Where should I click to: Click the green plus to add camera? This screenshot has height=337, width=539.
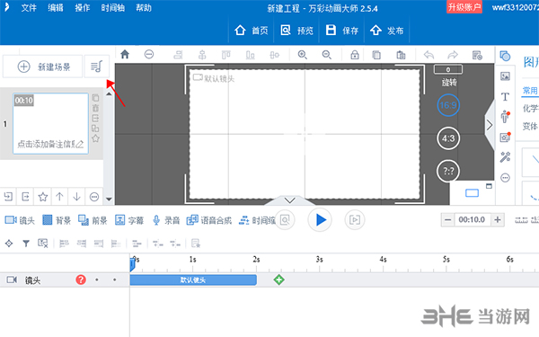[x=278, y=279]
